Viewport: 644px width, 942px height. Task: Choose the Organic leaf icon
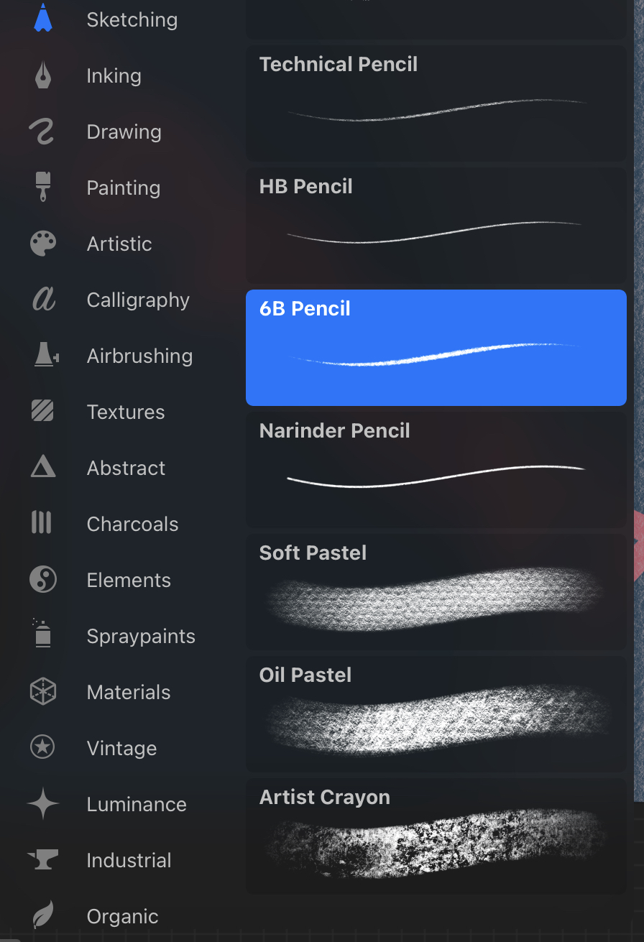43,916
